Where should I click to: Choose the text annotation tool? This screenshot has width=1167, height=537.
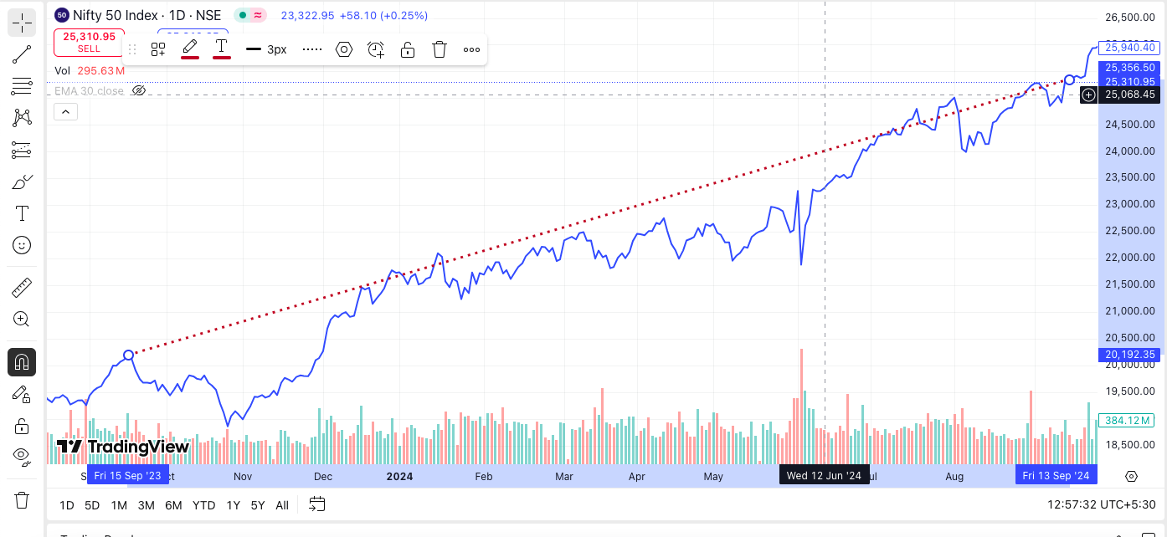click(22, 213)
